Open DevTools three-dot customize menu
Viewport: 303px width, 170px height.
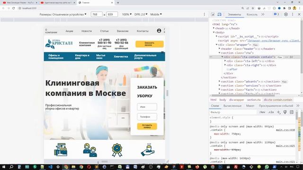click(x=293, y=15)
